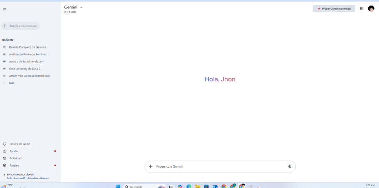Click the Ayuda question mark icon
The height and width of the screenshot is (188, 379).
point(4,151)
